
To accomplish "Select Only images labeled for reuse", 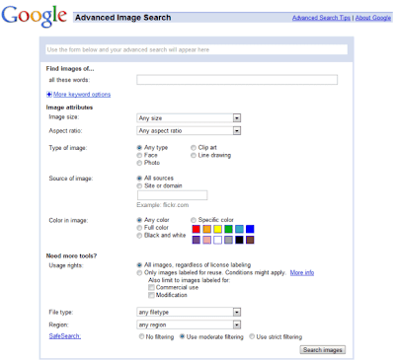I will click(x=139, y=273).
